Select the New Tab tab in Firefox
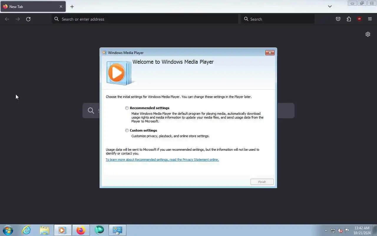 tap(33, 6)
